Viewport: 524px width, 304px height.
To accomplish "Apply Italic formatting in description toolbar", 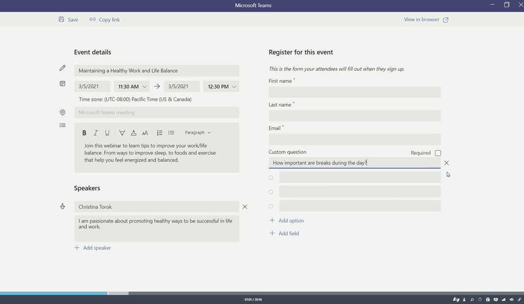I will (96, 133).
